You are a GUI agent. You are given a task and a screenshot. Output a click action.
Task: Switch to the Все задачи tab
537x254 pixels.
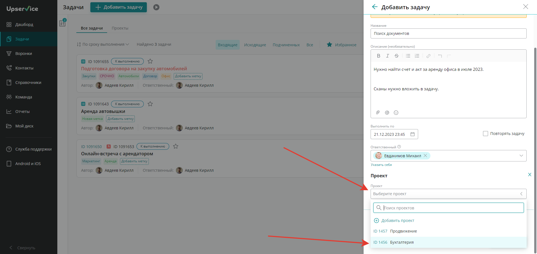point(92,28)
